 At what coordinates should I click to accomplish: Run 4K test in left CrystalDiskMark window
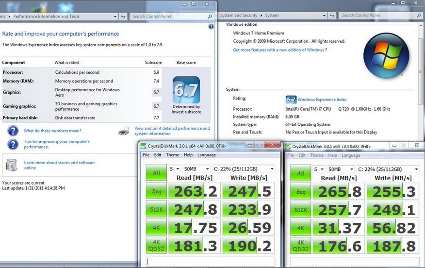(x=156, y=228)
